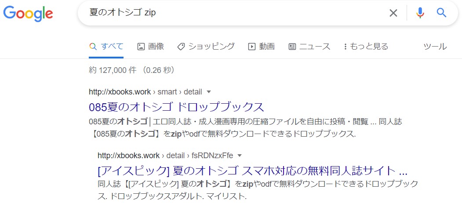Open the [アイスピック] 夏のオトシゴ result link

tap(252, 170)
